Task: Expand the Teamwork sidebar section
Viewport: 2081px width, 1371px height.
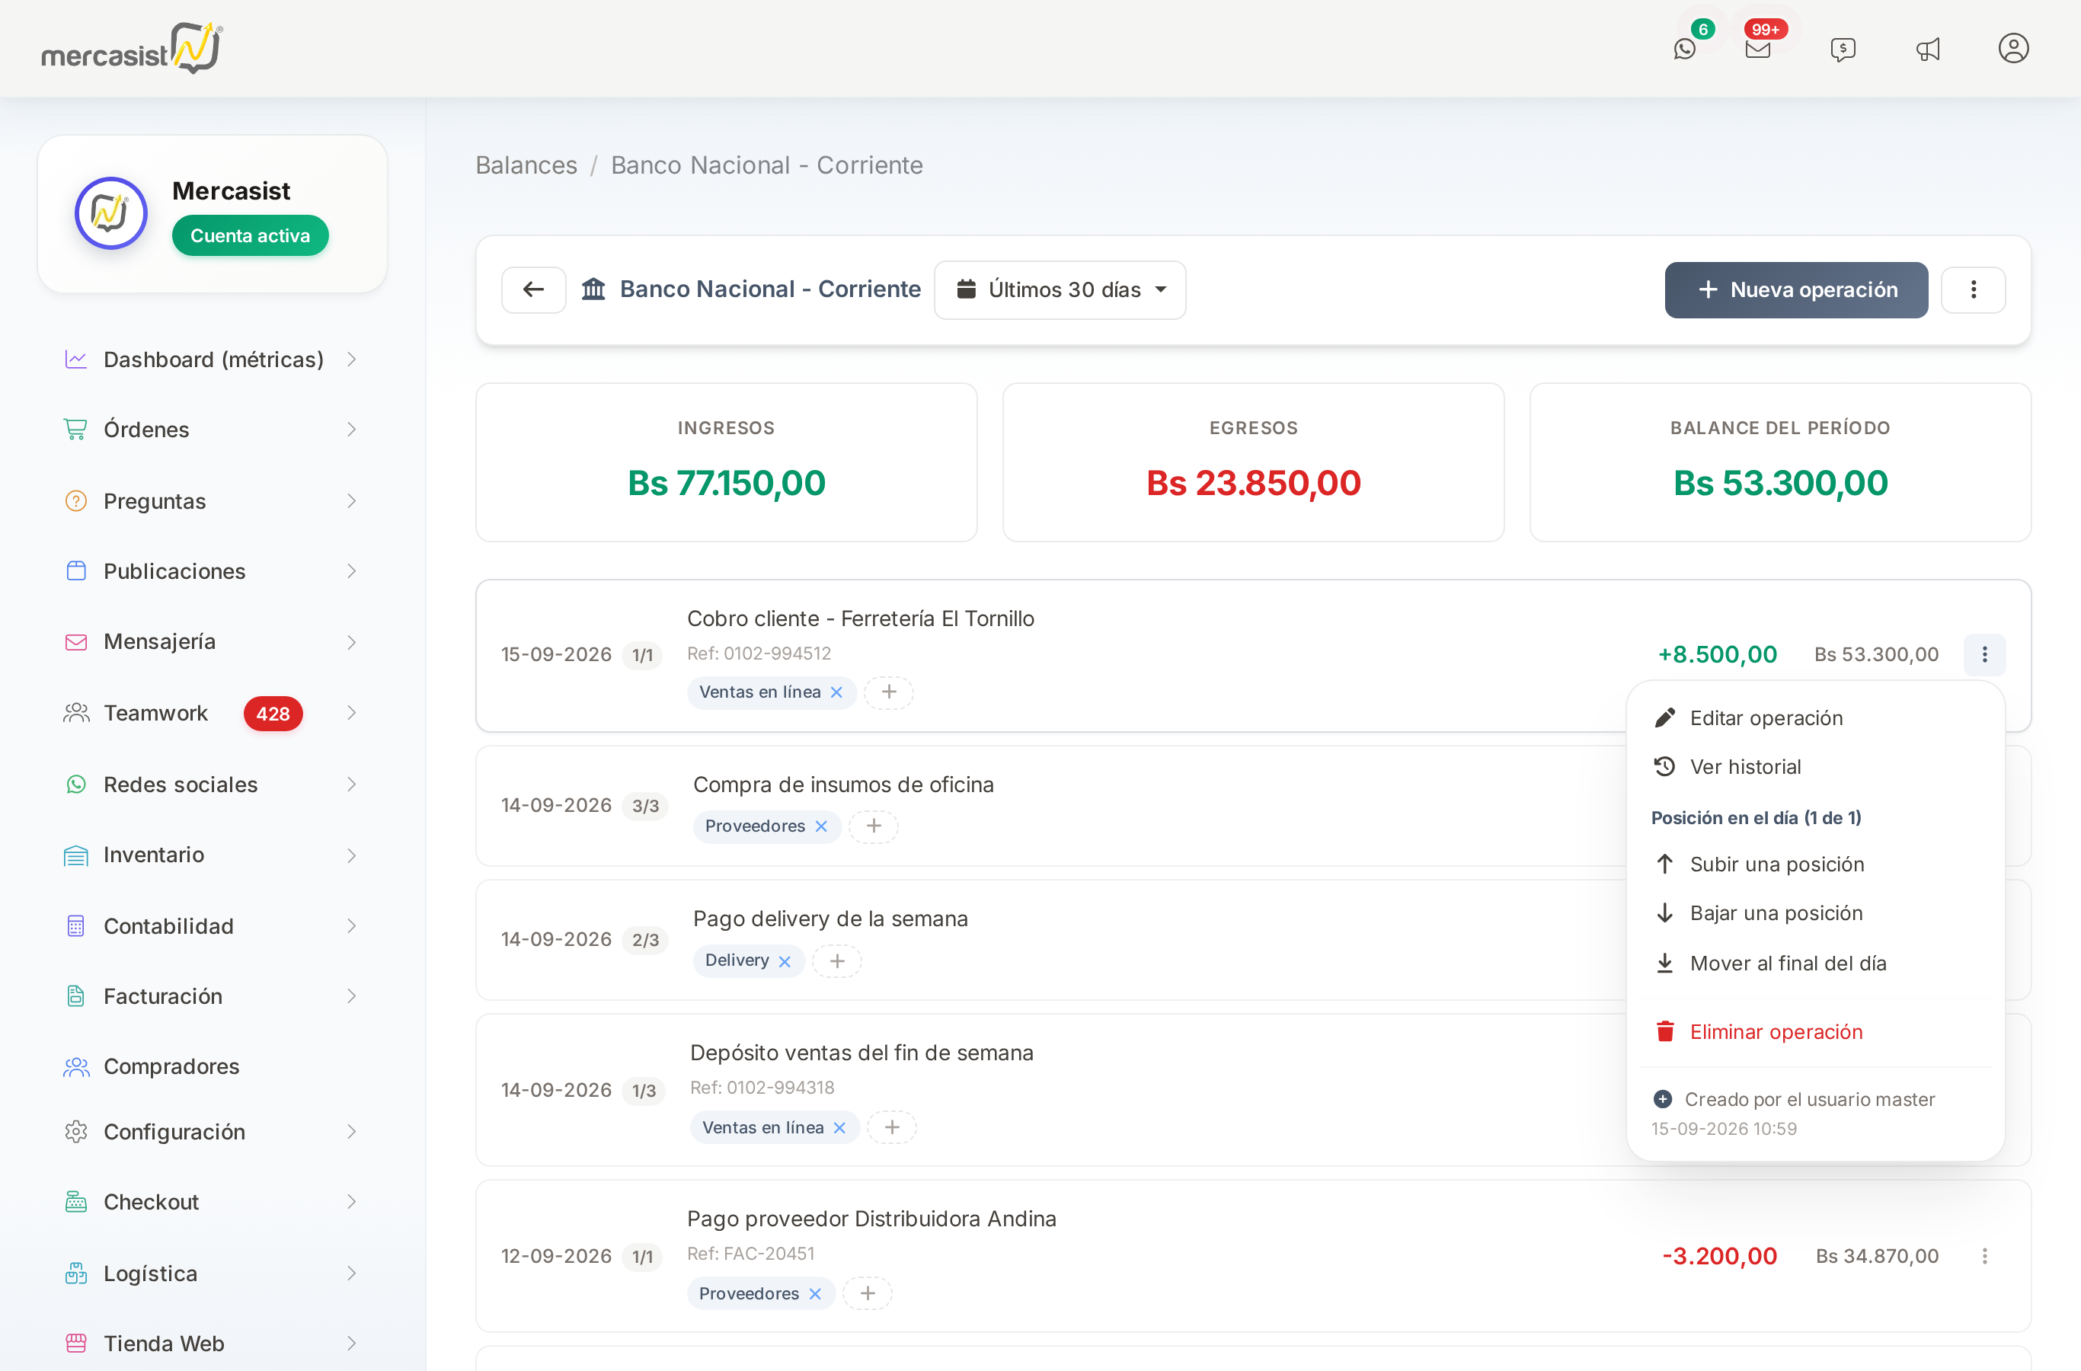Action: (x=212, y=713)
